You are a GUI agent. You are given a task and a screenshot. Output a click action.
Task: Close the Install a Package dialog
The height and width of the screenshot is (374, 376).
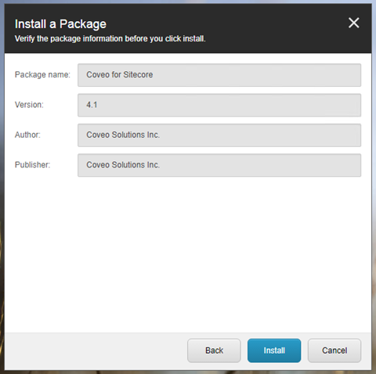click(354, 23)
